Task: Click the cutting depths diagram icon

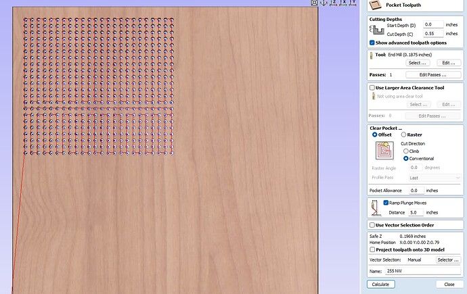Action: pos(377,30)
